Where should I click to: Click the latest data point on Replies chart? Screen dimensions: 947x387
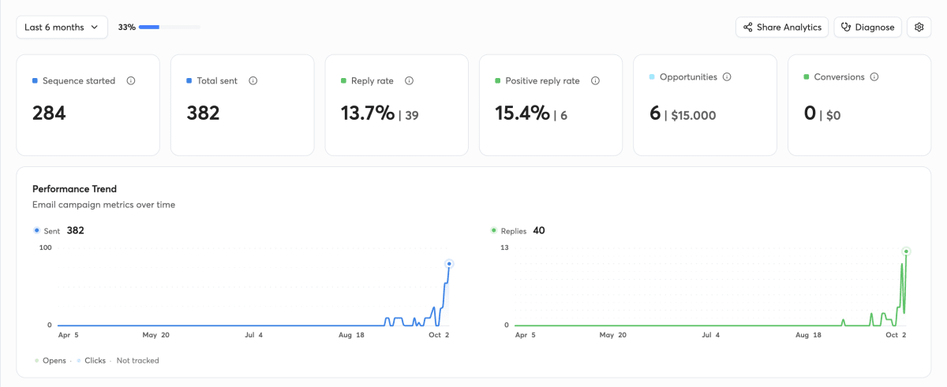(907, 251)
